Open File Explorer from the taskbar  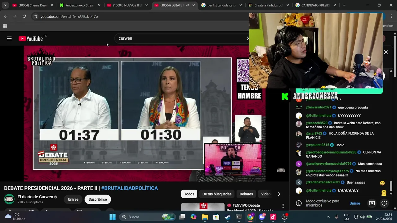tap(205, 217)
